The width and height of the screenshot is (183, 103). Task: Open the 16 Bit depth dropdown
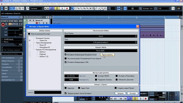[71, 80]
